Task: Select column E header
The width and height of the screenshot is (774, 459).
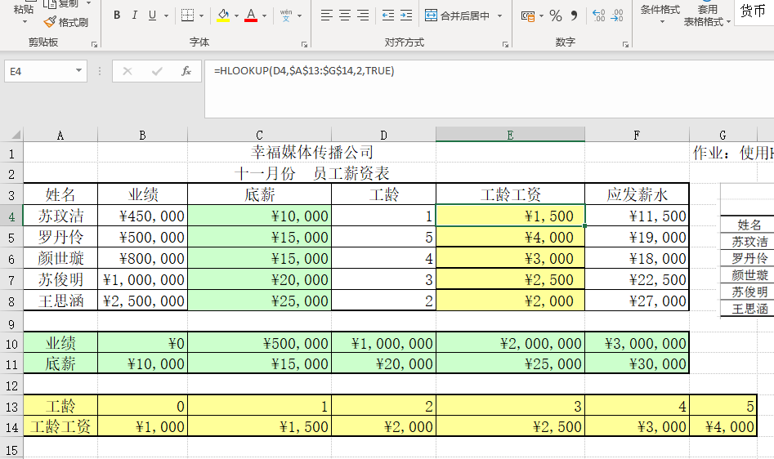Action: coord(510,135)
